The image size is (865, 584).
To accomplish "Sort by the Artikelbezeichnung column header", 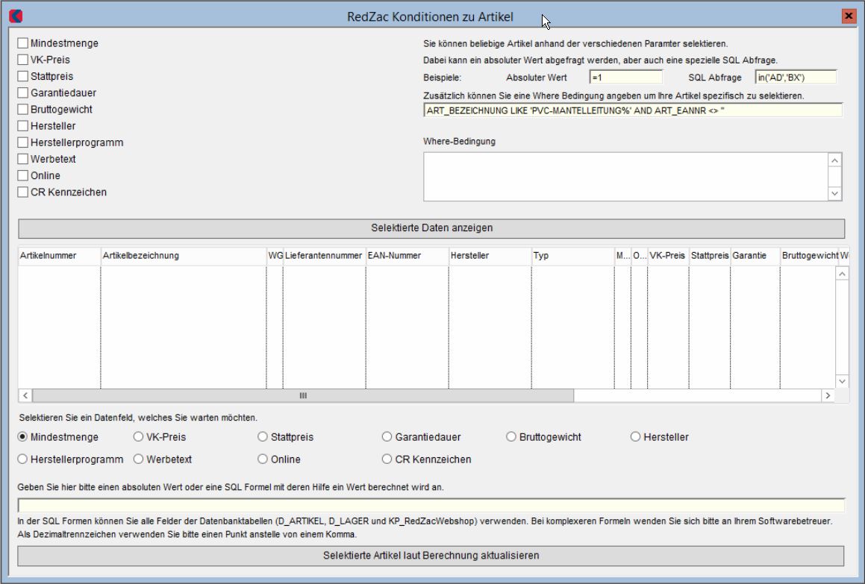I will pyautogui.click(x=184, y=256).
